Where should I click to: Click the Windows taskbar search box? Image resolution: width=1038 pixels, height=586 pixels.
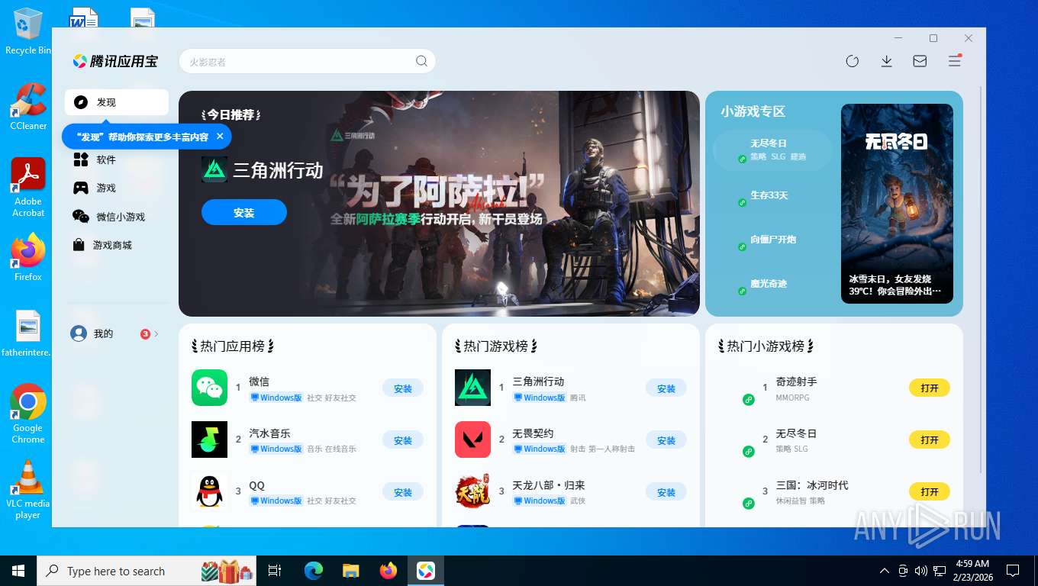click(148, 571)
